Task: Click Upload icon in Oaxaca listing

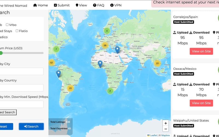Action: click(x=175, y=84)
